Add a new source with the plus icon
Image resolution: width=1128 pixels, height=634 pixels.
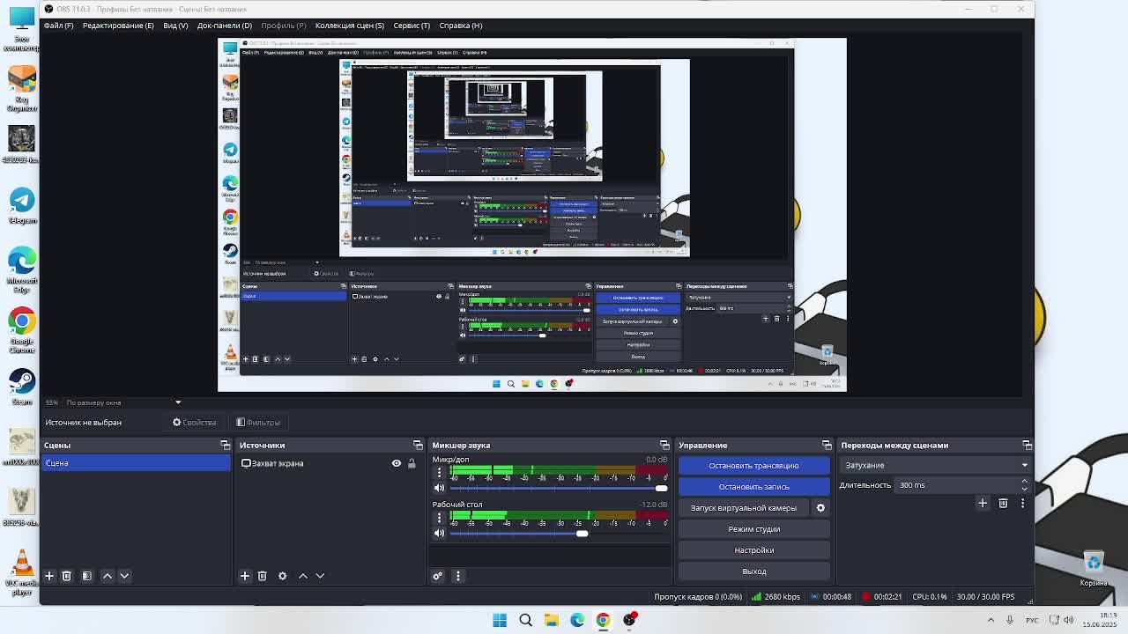(x=245, y=576)
